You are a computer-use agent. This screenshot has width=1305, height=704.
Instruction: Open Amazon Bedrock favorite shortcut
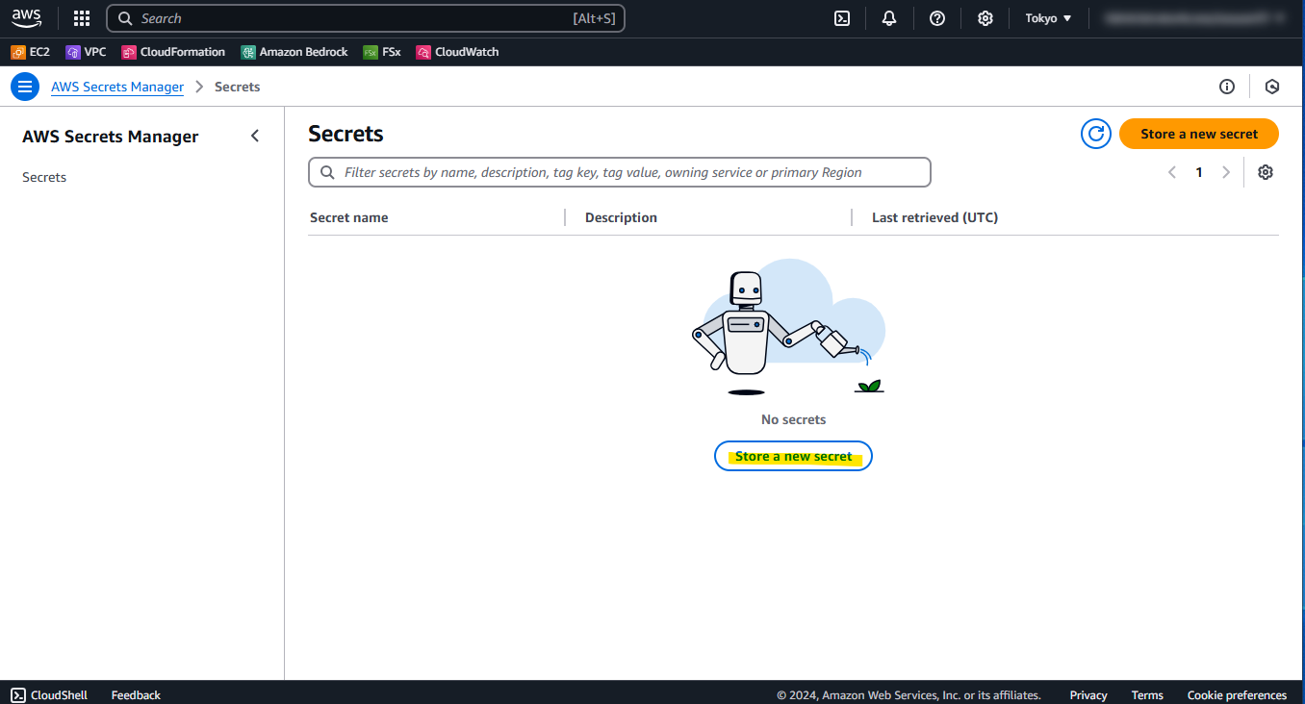coord(294,52)
